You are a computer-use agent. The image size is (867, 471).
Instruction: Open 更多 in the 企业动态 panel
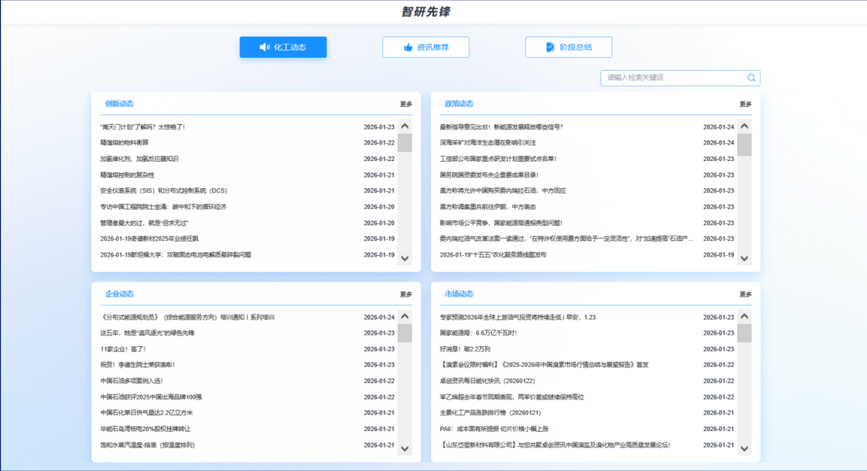click(x=406, y=294)
